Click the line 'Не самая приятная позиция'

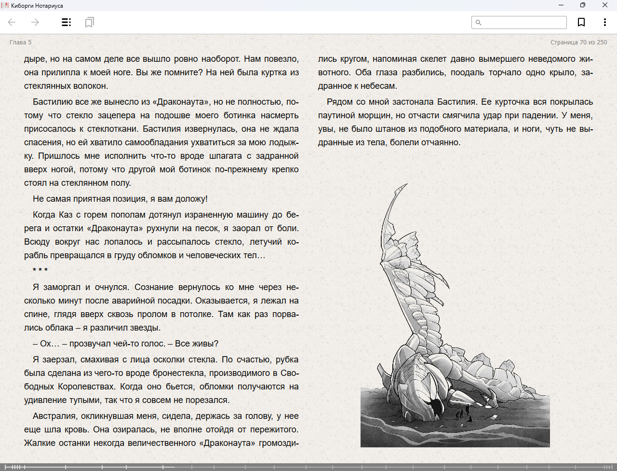click(120, 199)
